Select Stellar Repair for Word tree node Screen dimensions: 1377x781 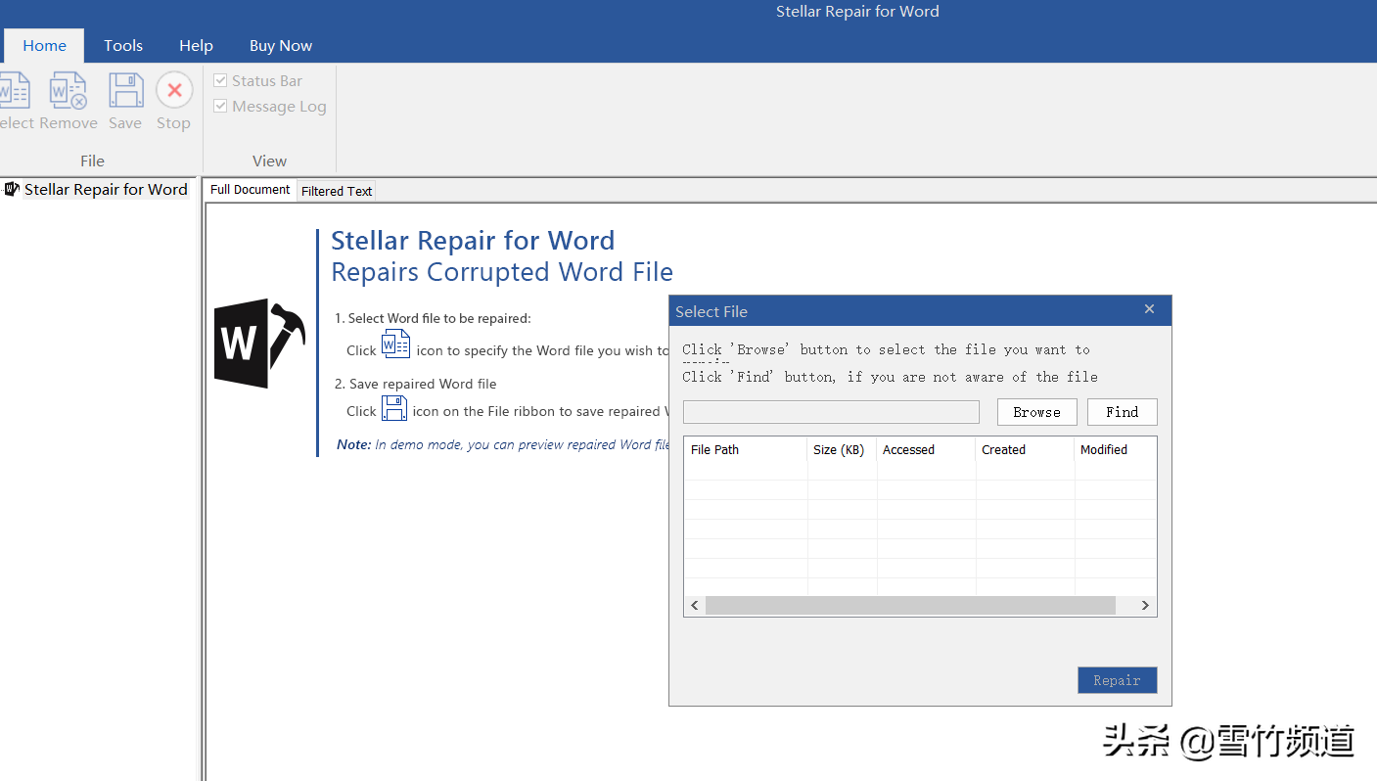tap(105, 190)
